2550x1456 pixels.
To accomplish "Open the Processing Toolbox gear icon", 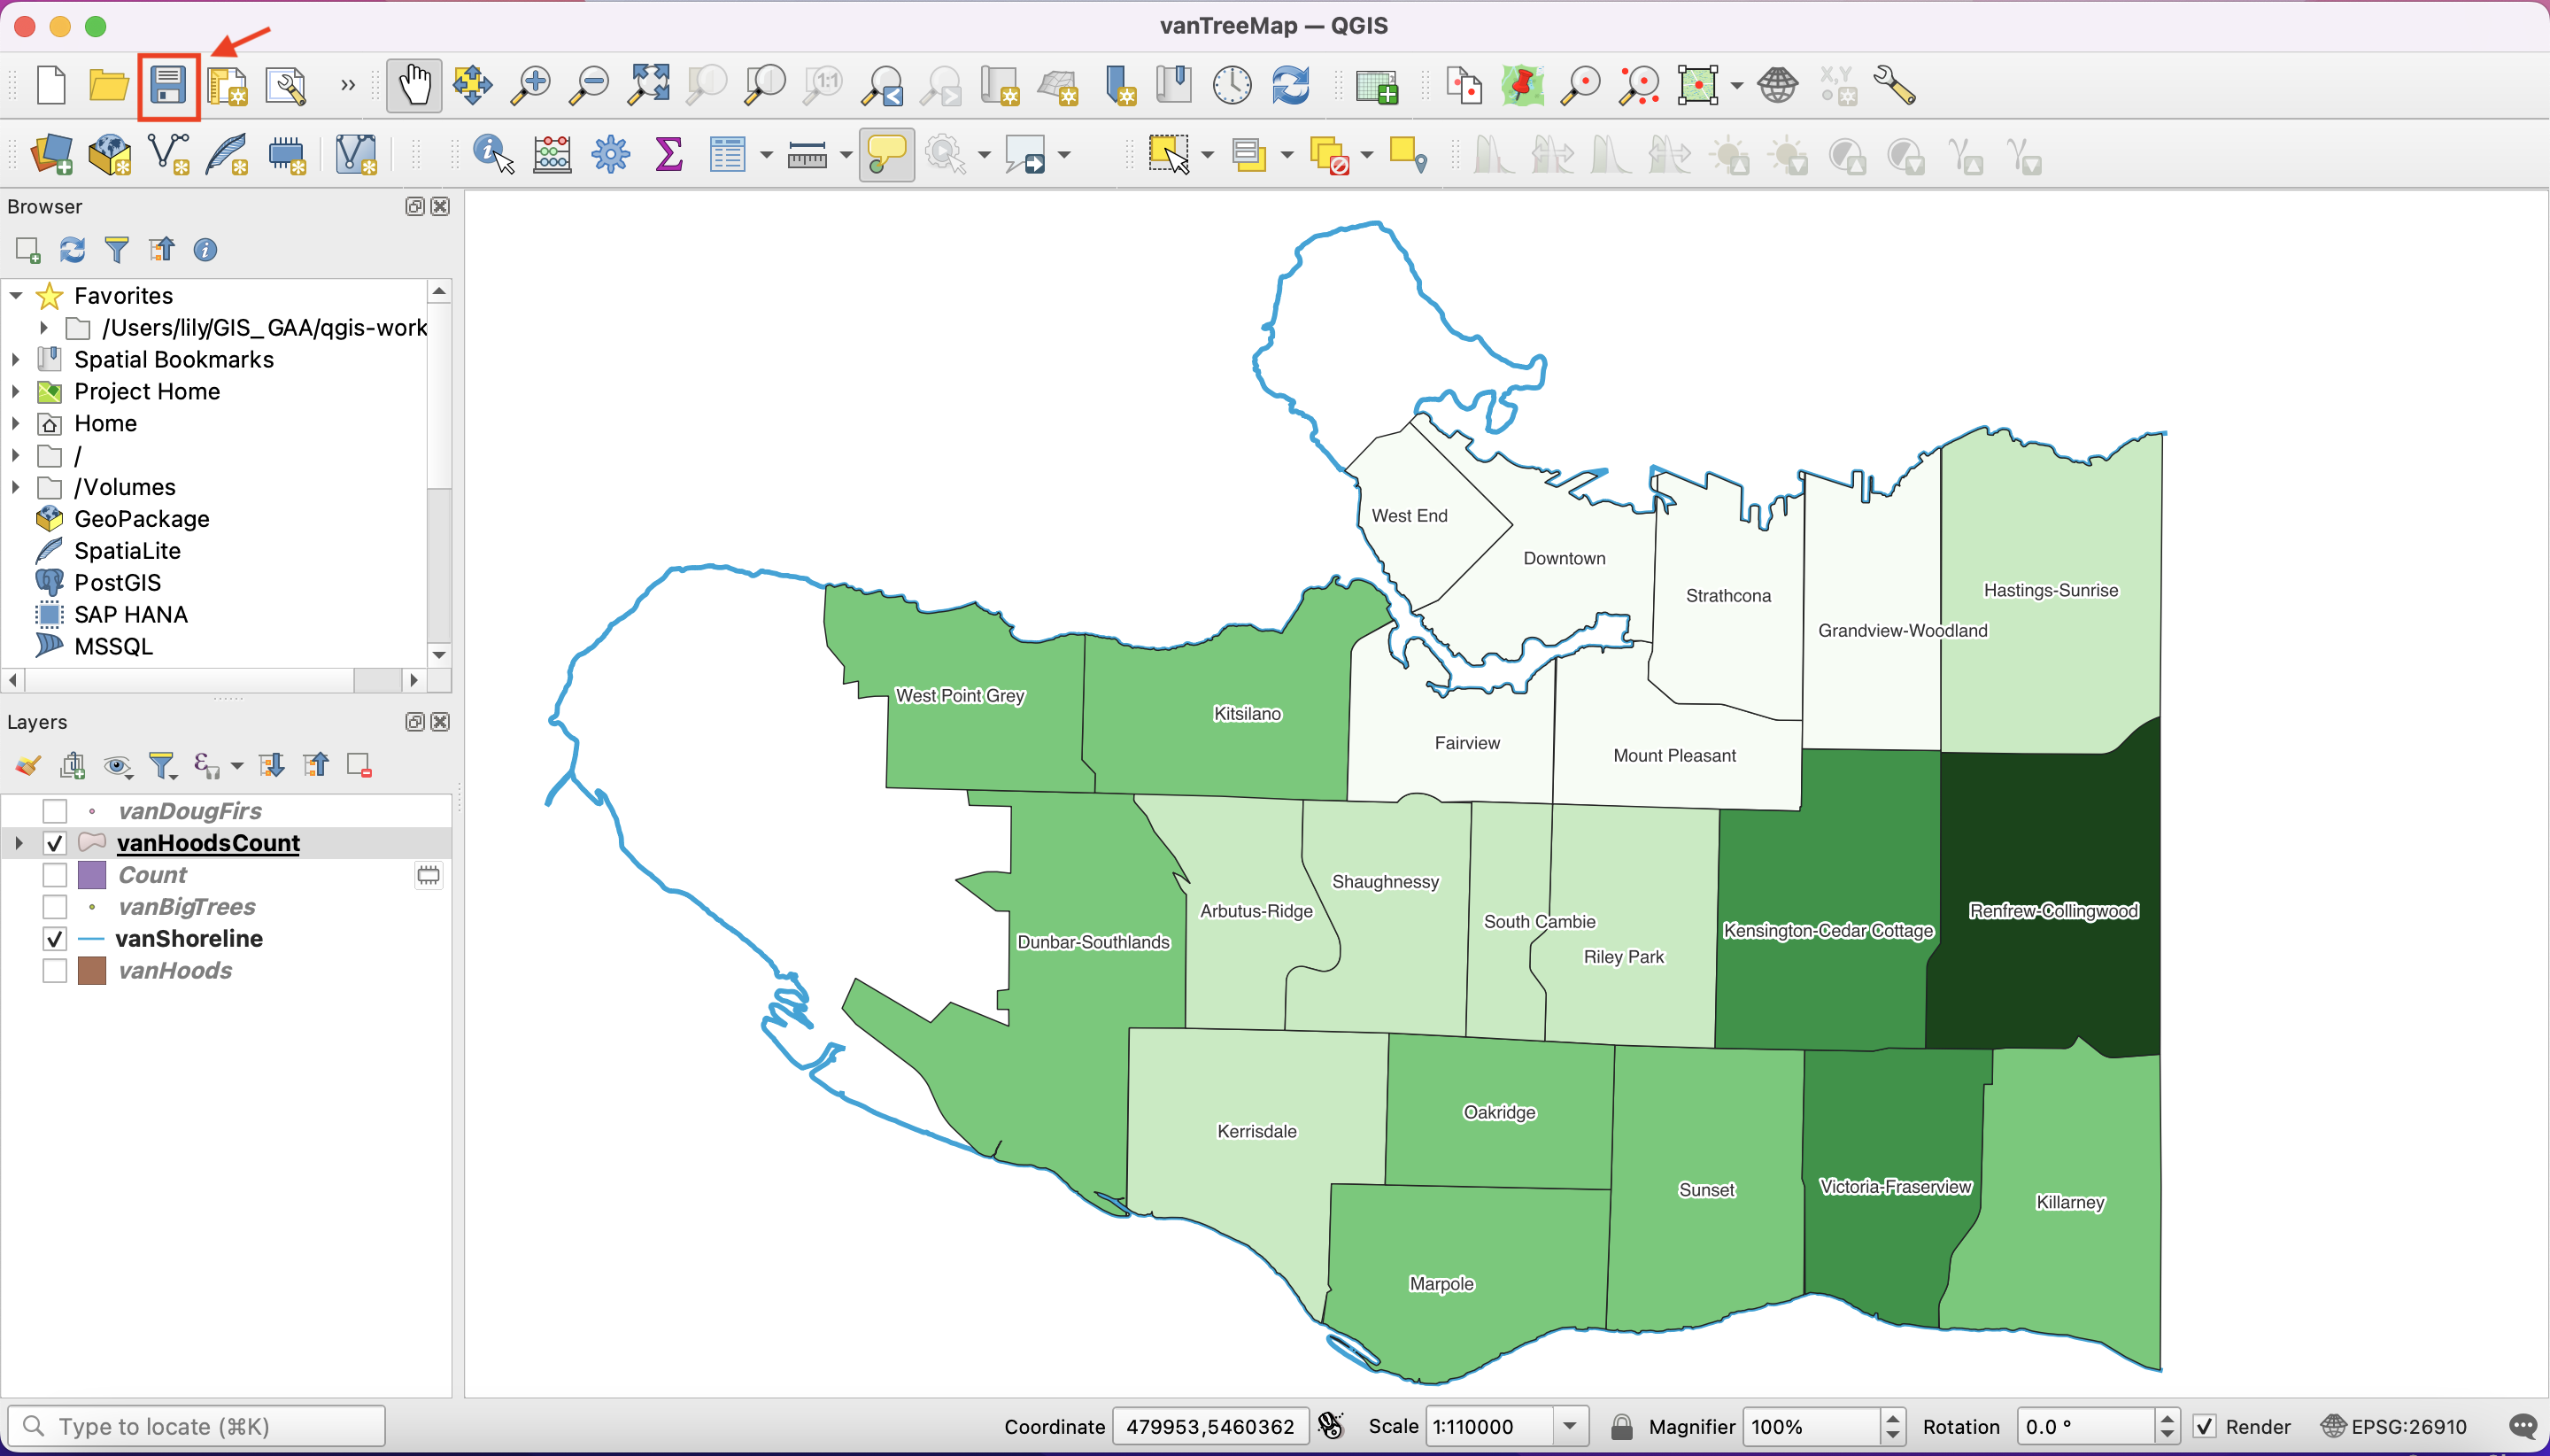I will pyautogui.click(x=611, y=155).
